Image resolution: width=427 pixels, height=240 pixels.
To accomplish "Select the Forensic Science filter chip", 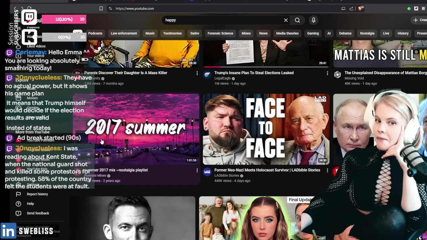I will [x=220, y=33].
